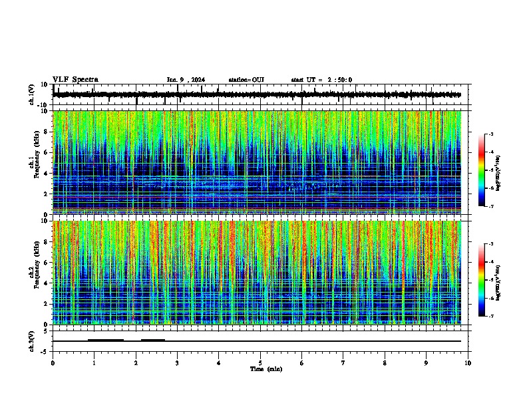Click the time axis tick label "9"
This screenshot has height=407, width=527.
coord(426,363)
